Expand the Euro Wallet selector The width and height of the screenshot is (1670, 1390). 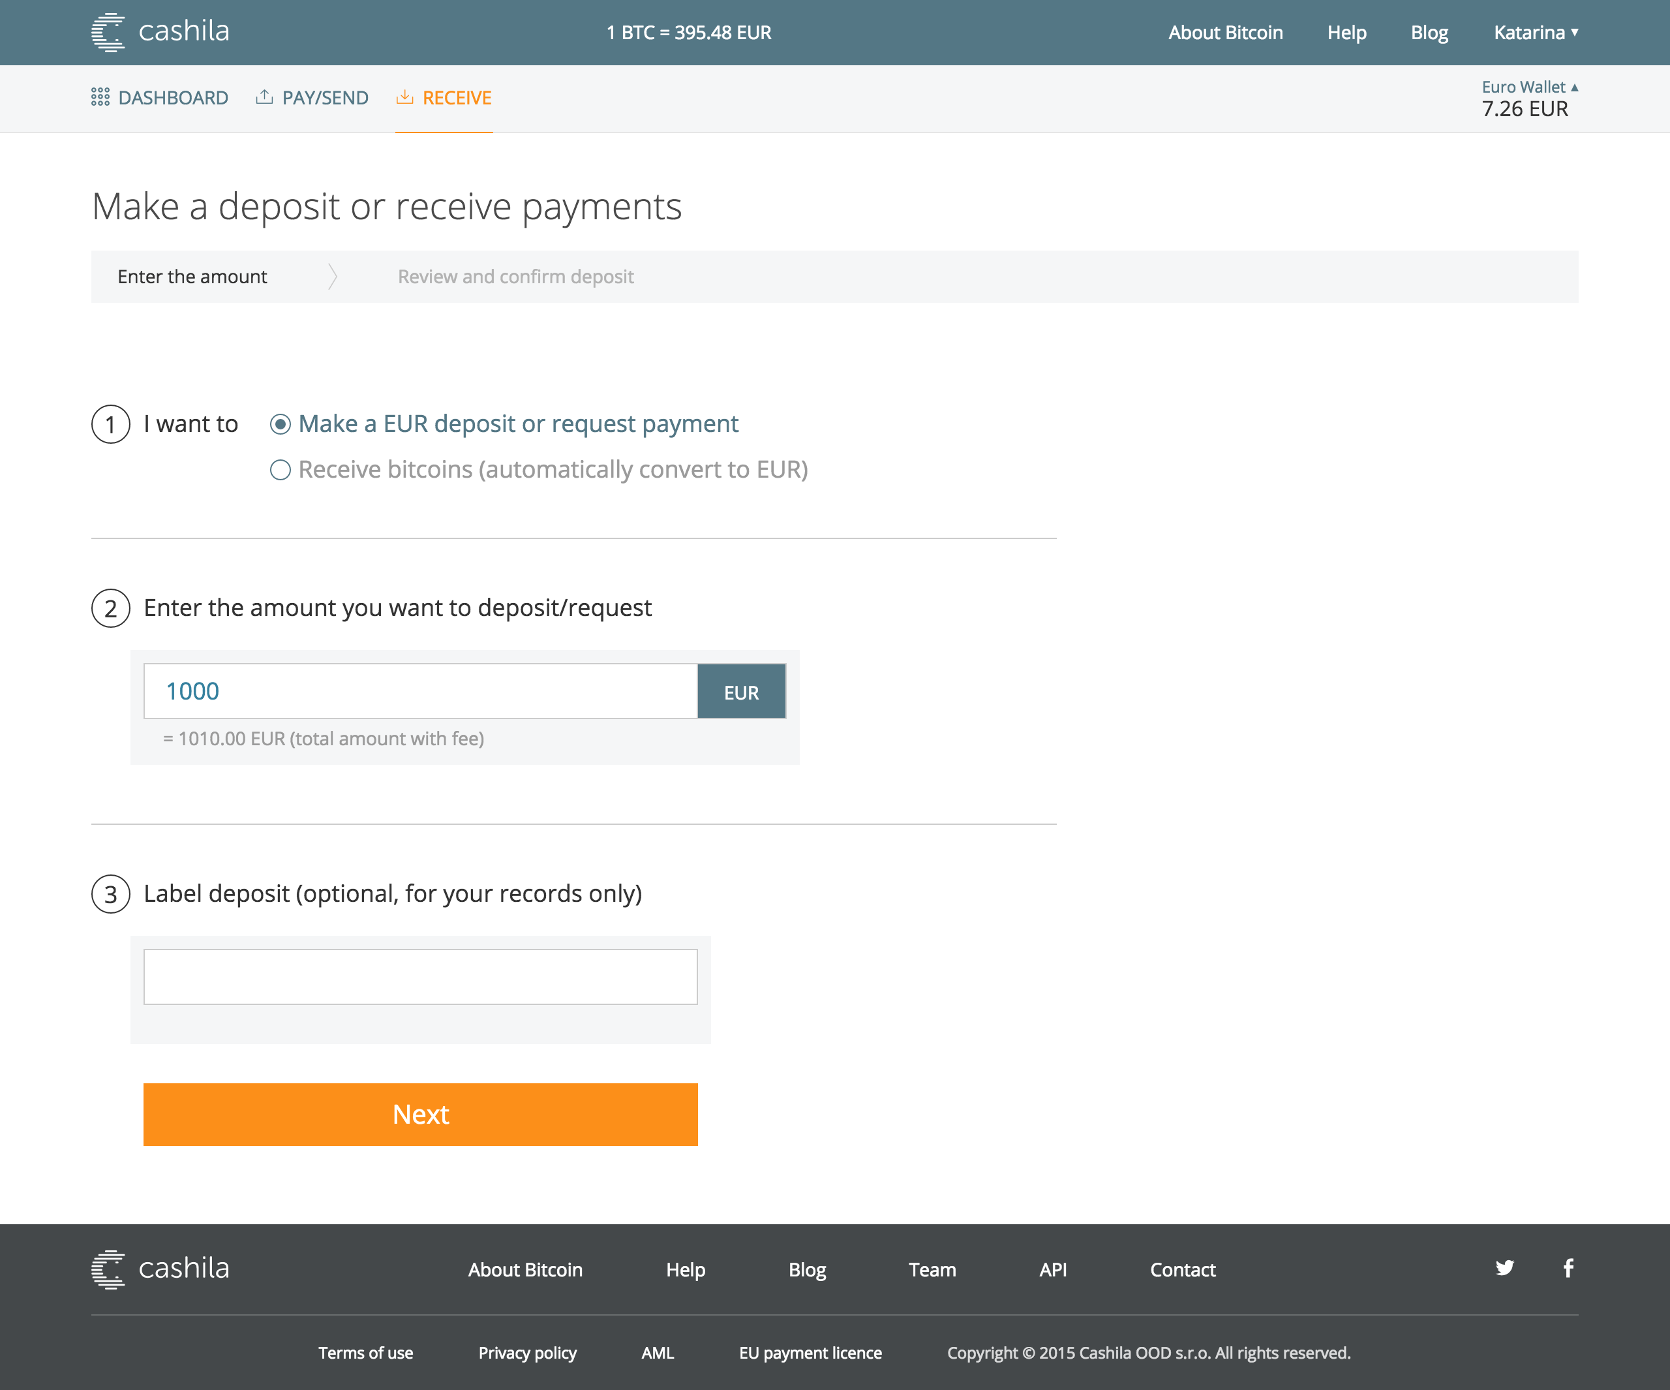[1528, 87]
